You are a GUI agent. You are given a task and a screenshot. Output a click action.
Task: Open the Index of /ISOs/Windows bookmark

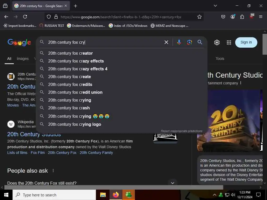pos(128,26)
